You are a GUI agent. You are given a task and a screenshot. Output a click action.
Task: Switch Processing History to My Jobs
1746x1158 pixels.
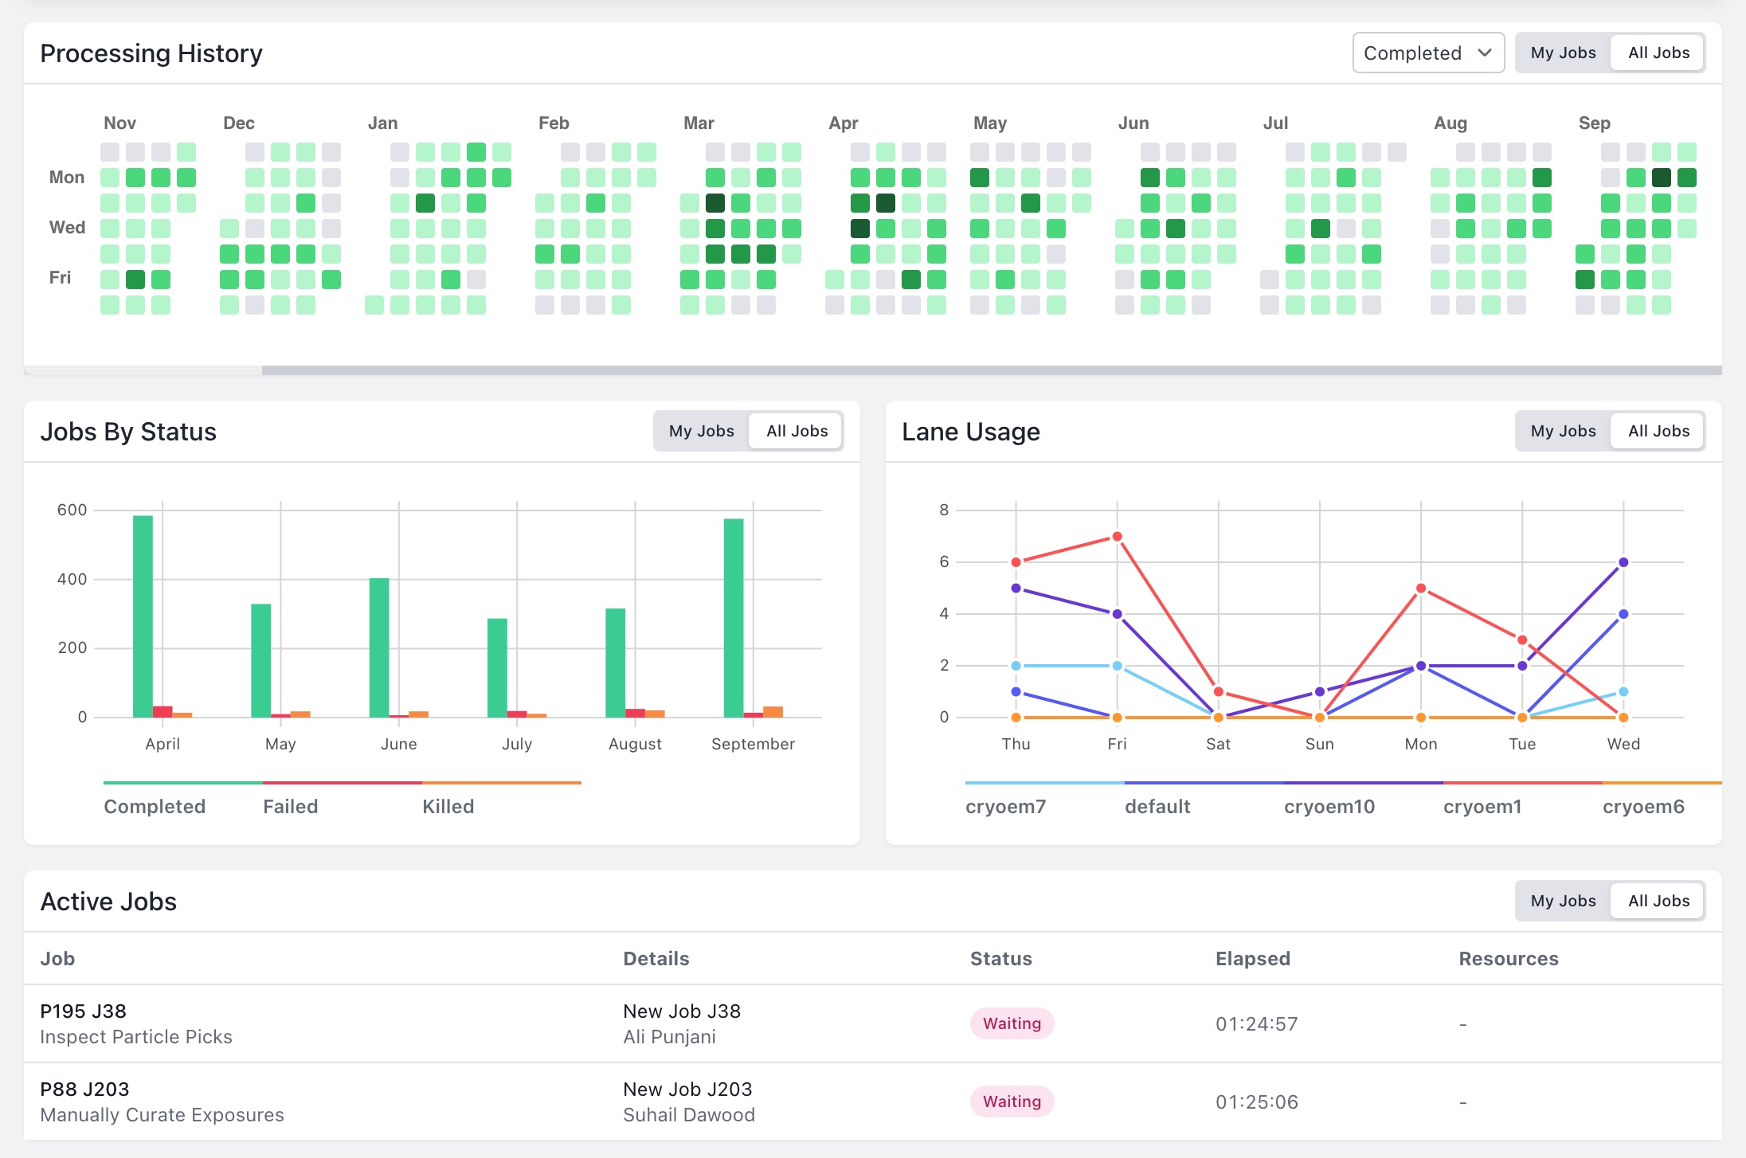click(x=1563, y=53)
